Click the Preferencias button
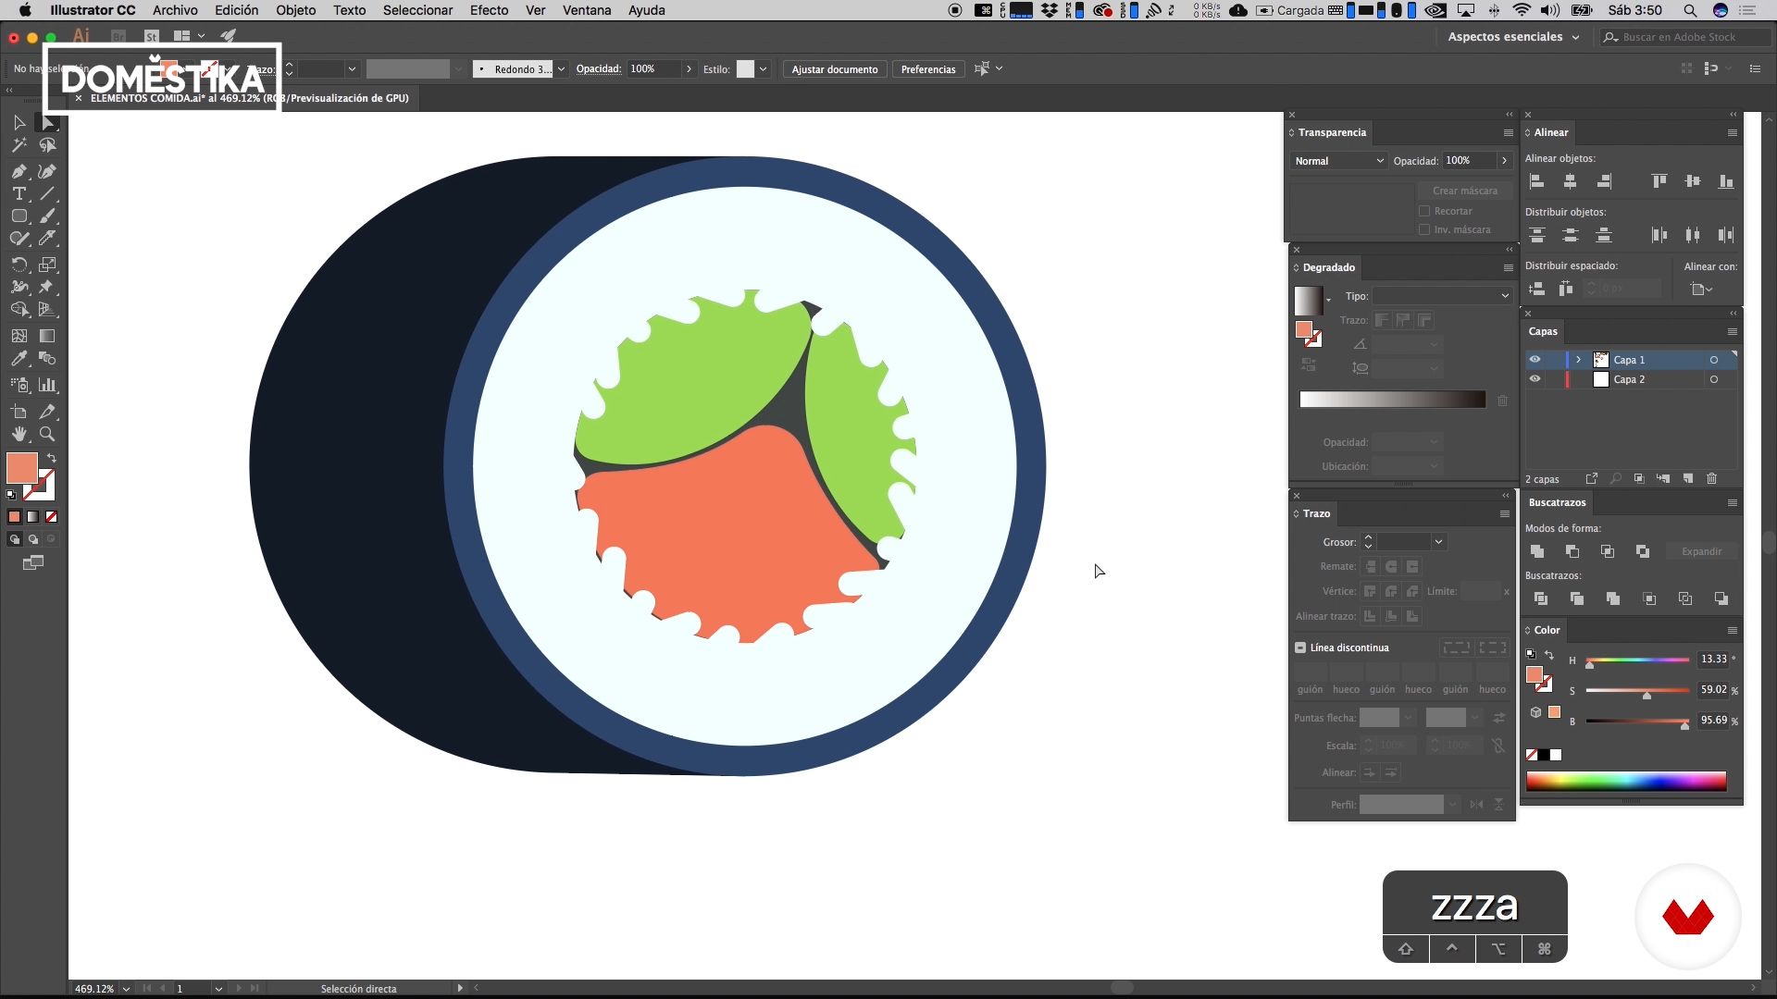This screenshot has height=999, width=1777. (927, 69)
